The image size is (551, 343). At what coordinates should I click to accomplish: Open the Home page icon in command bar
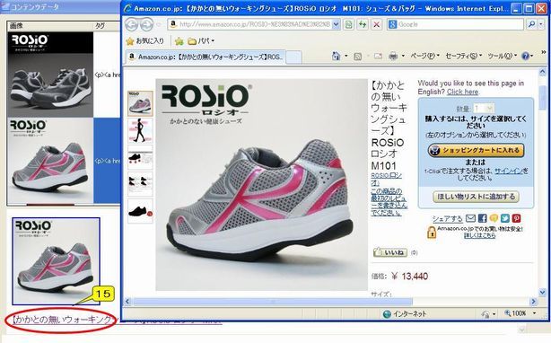coord(336,56)
